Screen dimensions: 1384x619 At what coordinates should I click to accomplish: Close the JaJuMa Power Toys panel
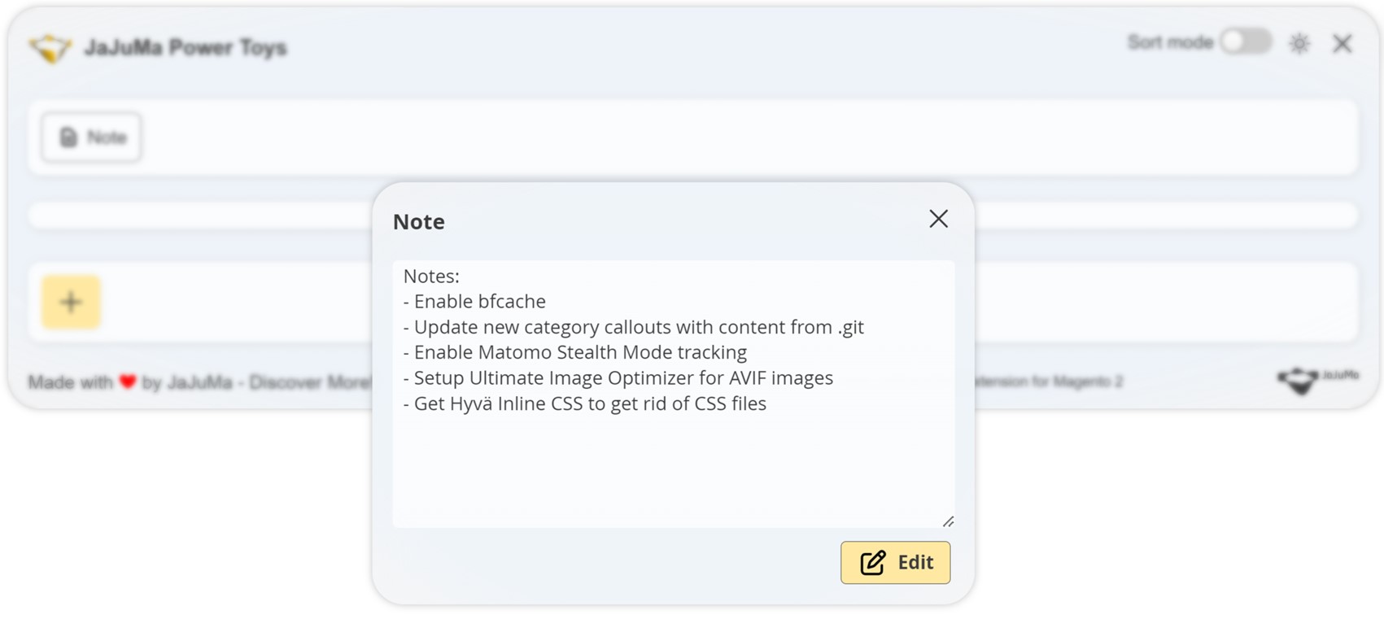(1343, 43)
